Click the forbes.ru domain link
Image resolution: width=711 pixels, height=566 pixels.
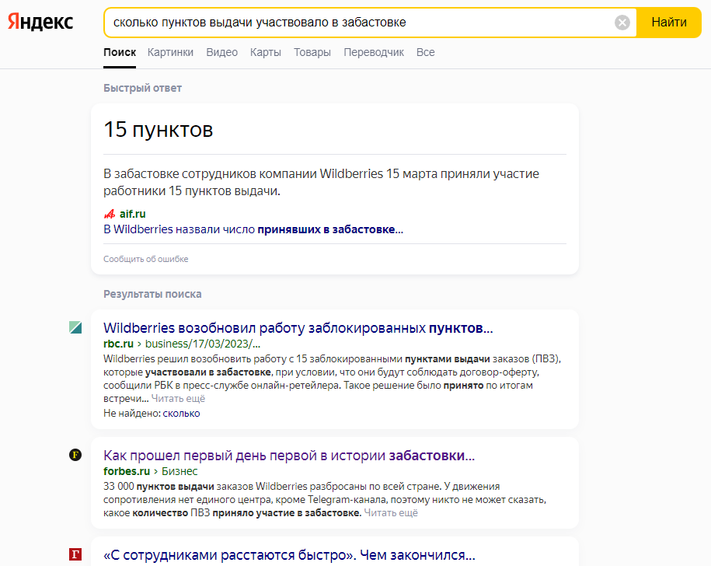click(127, 471)
